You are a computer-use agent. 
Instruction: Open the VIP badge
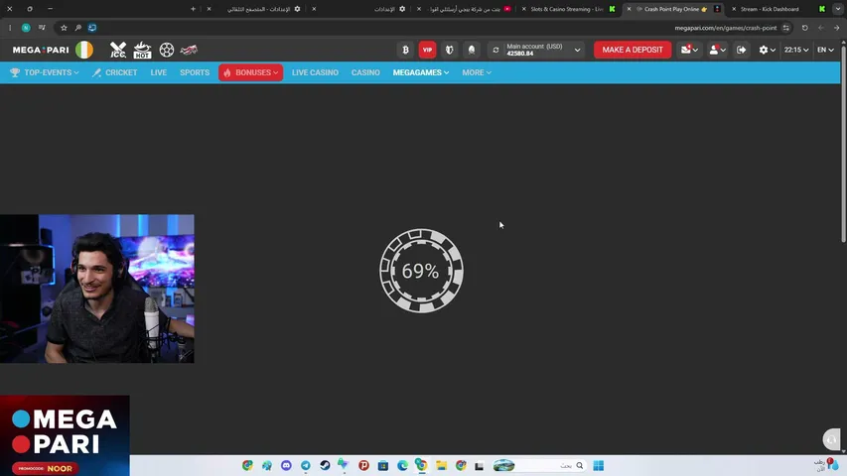pyautogui.click(x=427, y=50)
